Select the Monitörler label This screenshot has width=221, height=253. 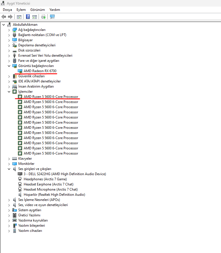26,164
